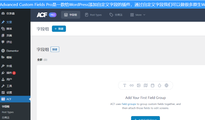The width and height of the screenshot is (205, 120).
Task: Click the Add Your First Field Group heading
Action: coord(146,98)
